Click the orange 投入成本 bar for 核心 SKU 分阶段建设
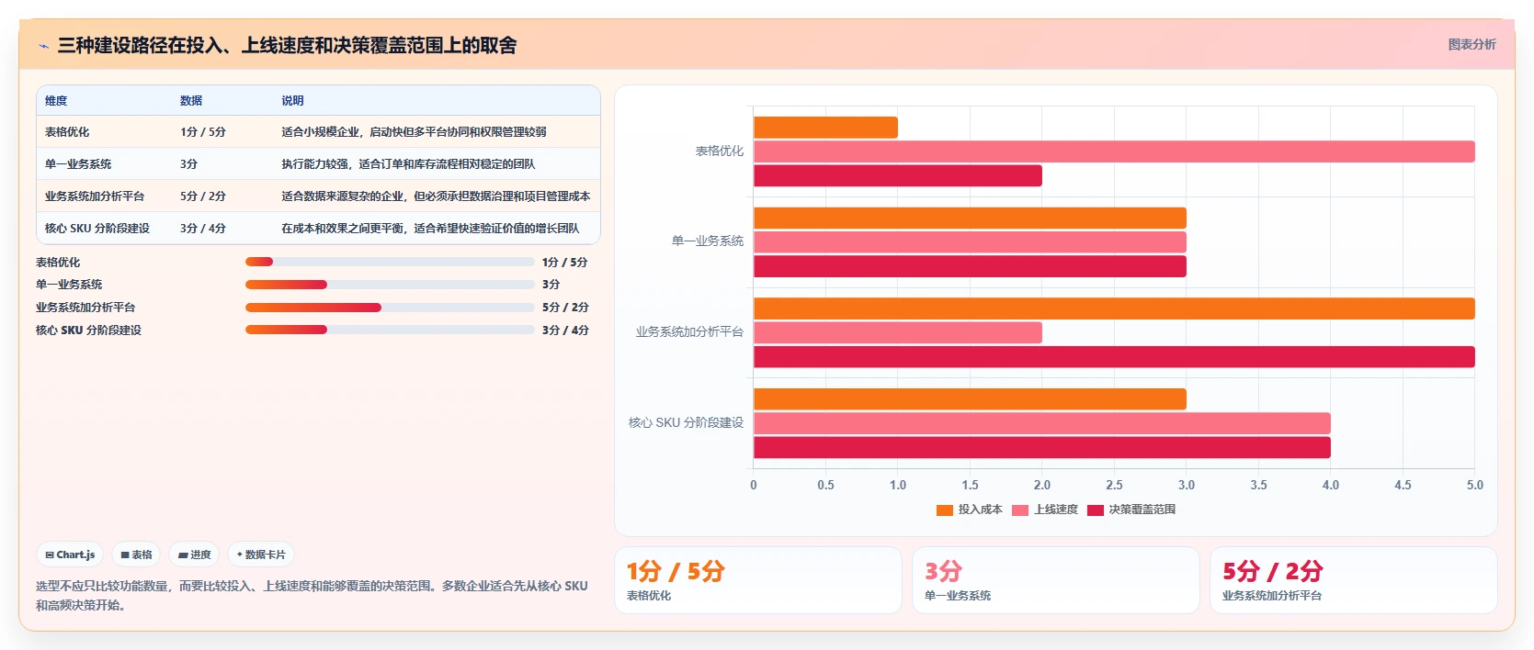 (x=970, y=399)
